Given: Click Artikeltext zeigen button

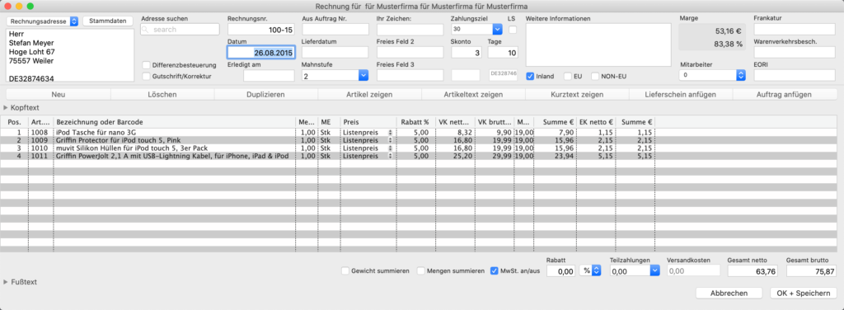Looking at the screenshot, I should (x=474, y=94).
